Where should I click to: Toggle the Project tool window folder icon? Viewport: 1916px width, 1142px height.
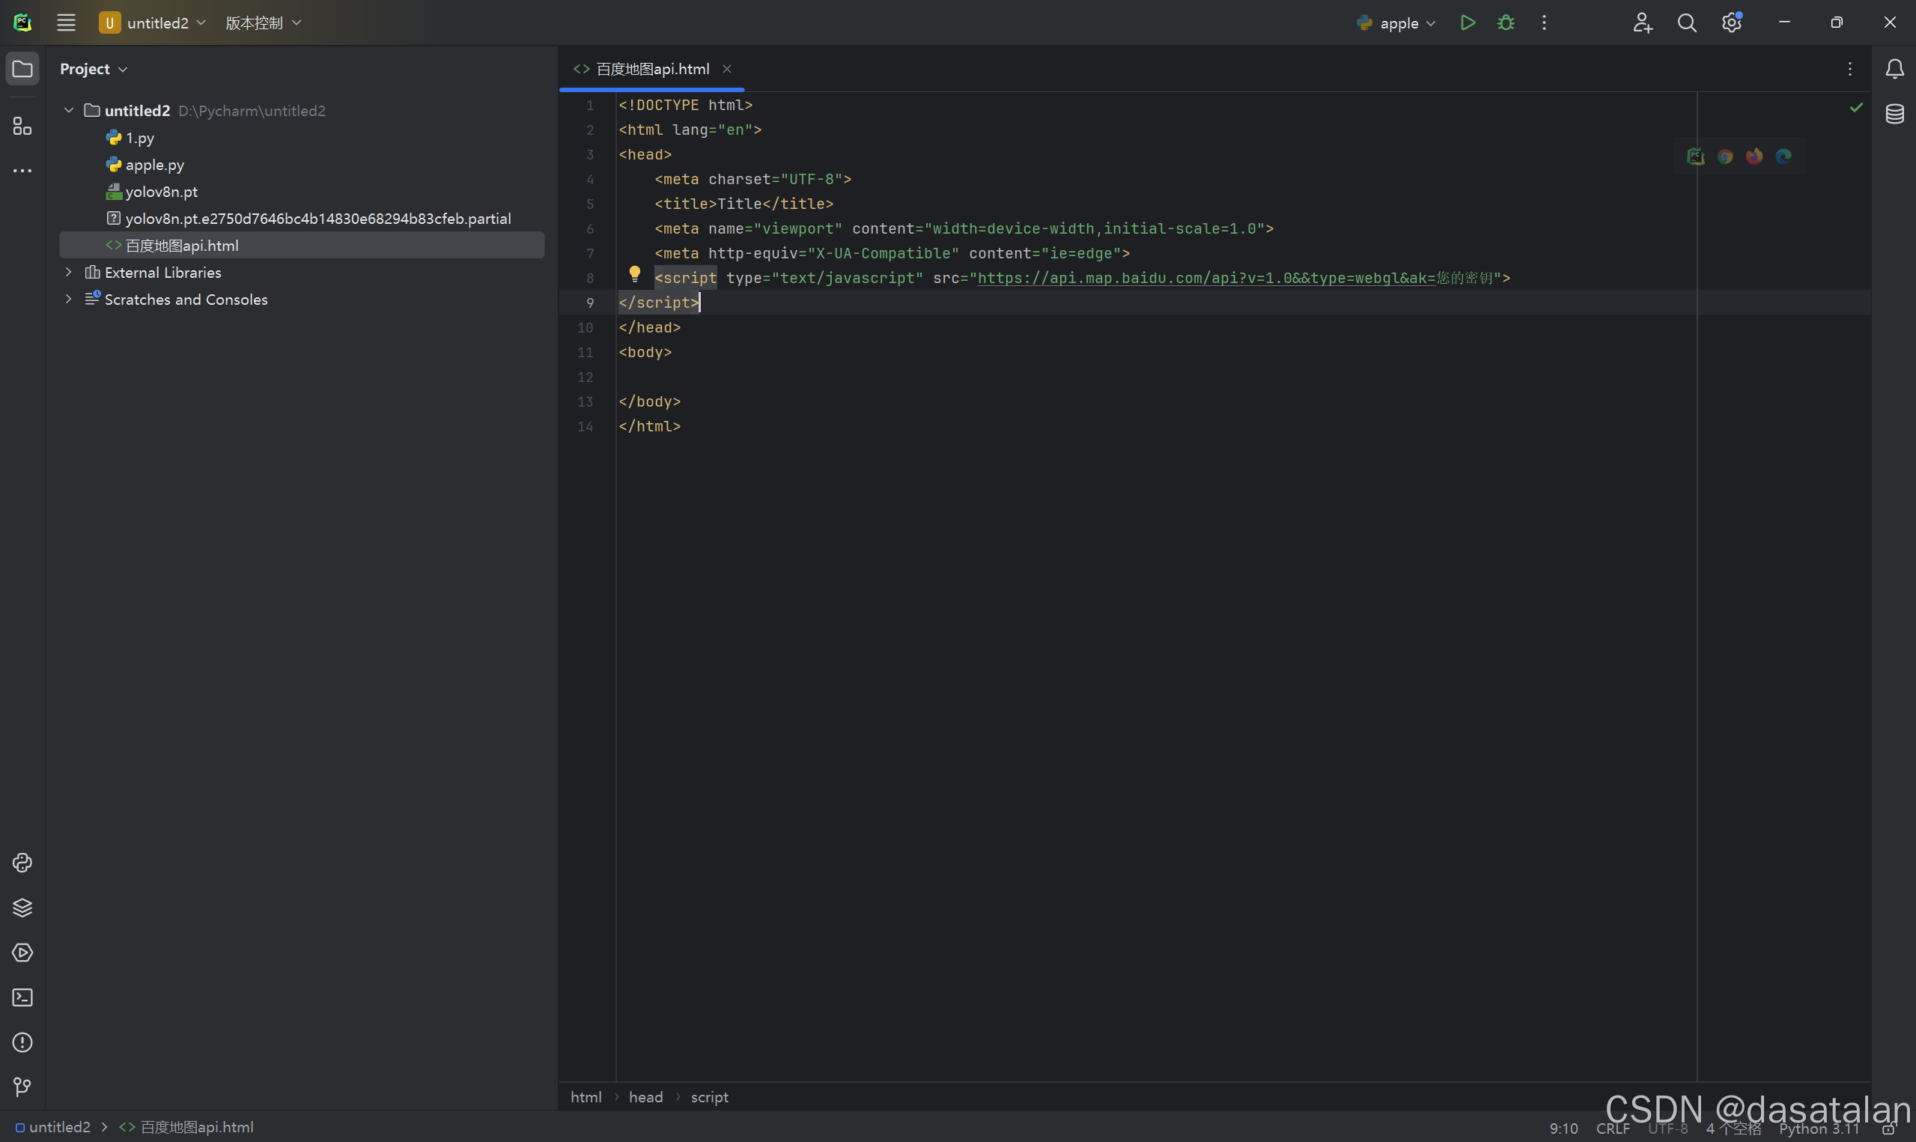[x=22, y=69]
